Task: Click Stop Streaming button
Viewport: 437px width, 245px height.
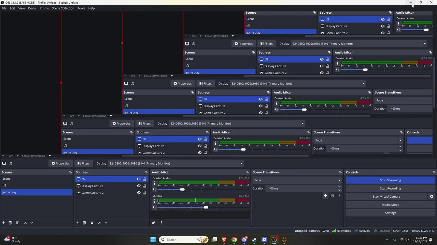Action: coord(390,180)
